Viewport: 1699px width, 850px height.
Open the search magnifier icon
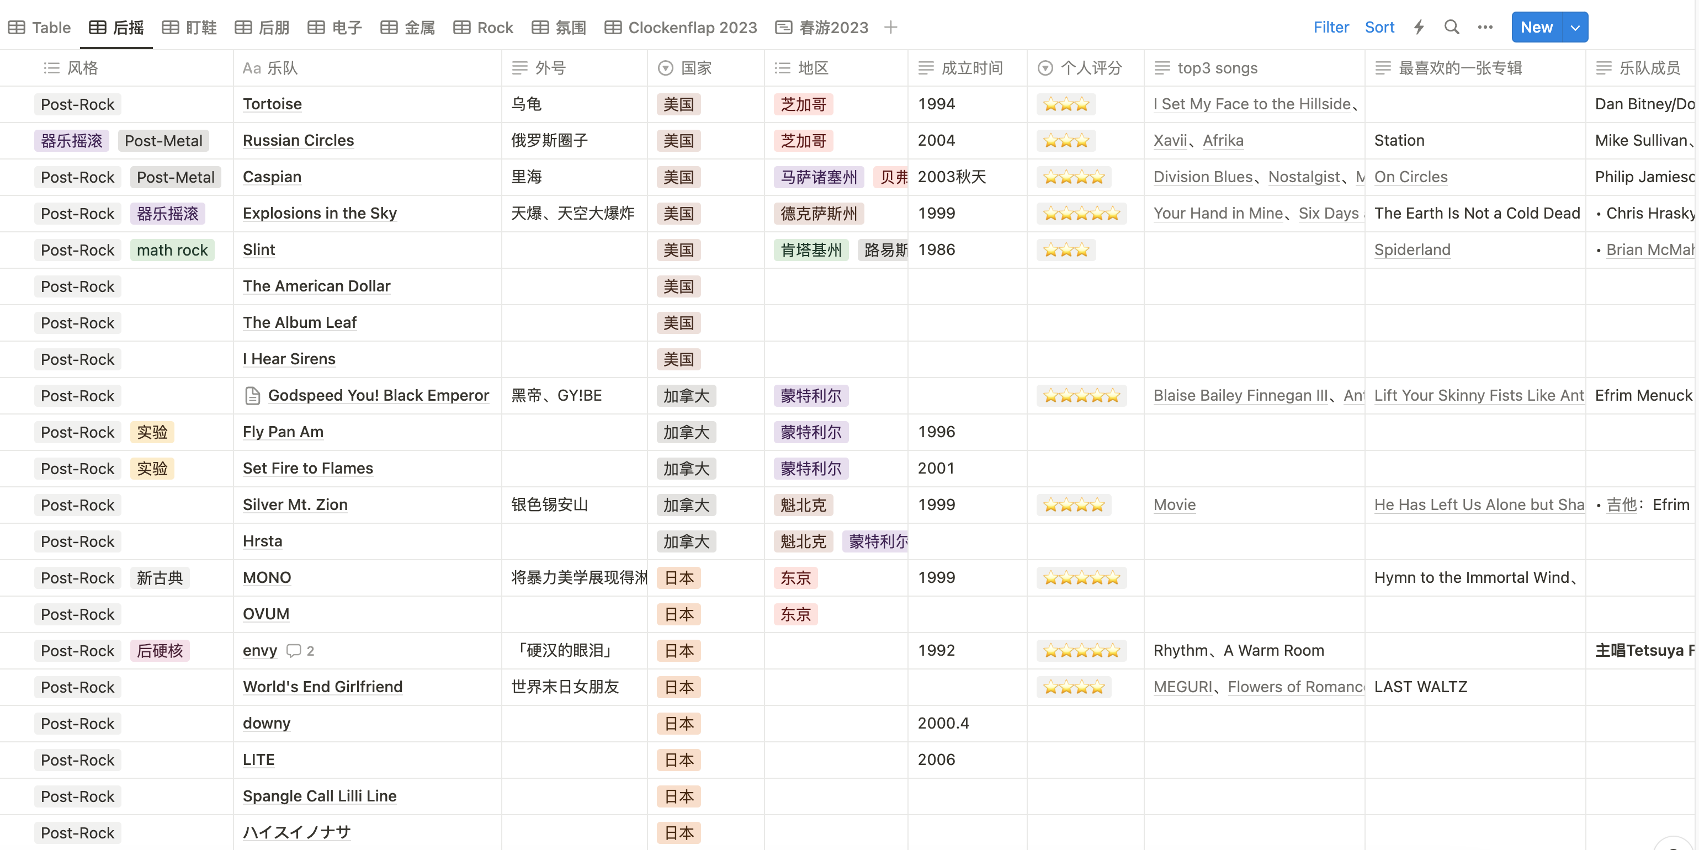coord(1451,27)
